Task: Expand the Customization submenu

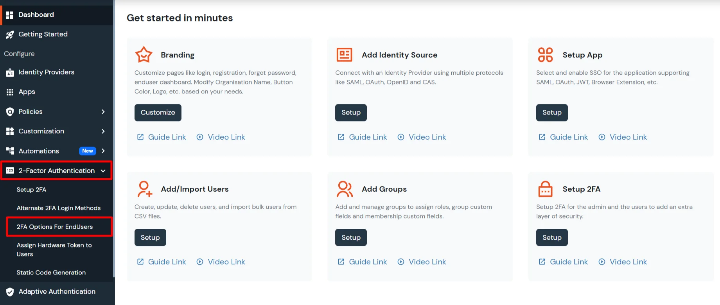Action: tap(103, 131)
